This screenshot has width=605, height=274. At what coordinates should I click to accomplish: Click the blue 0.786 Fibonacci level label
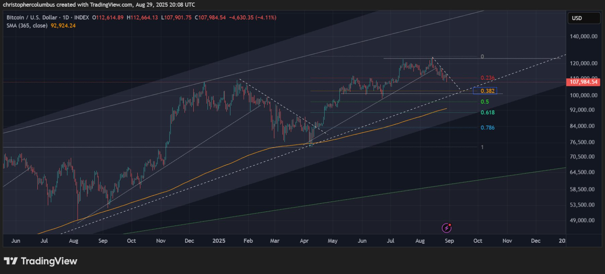(x=487, y=128)
